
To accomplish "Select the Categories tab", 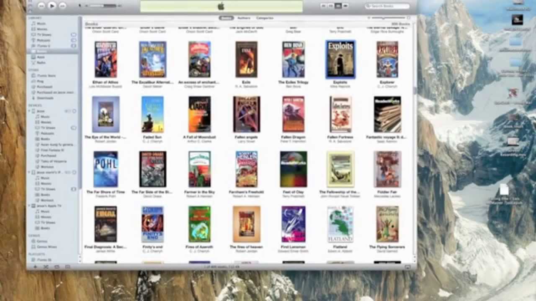I will [x=265, y=18].
